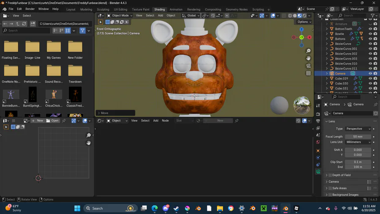Collapse the Lens panel

tap(327, 121)
